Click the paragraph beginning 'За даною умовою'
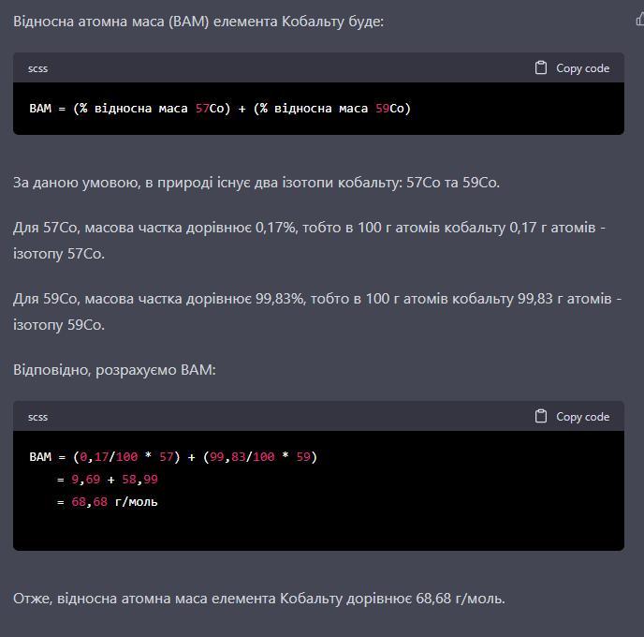The image size is (644, 637). (x=256, y=182)
